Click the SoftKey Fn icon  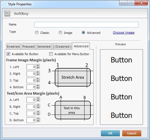pyautogui.click(x=7, y=13)
